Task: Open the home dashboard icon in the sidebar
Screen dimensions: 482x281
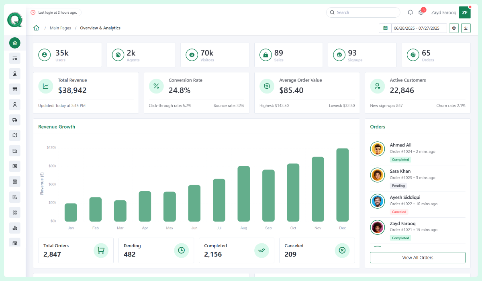Action: (14, 43)
